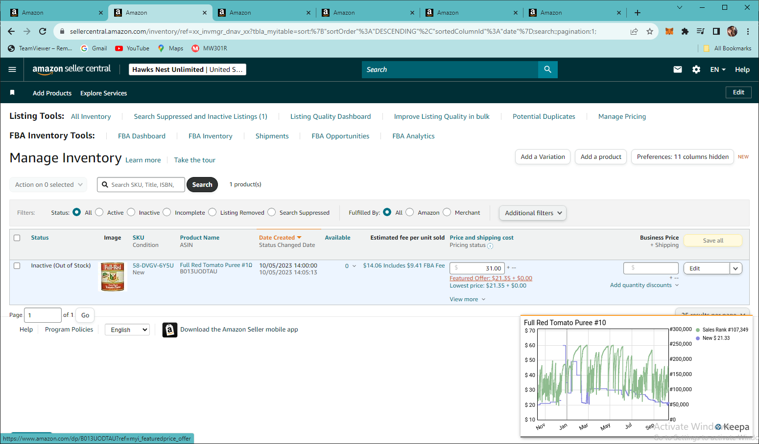759x444 pixels.
Task: Expand the Additional filters dropdown
Action: [533, 213]
